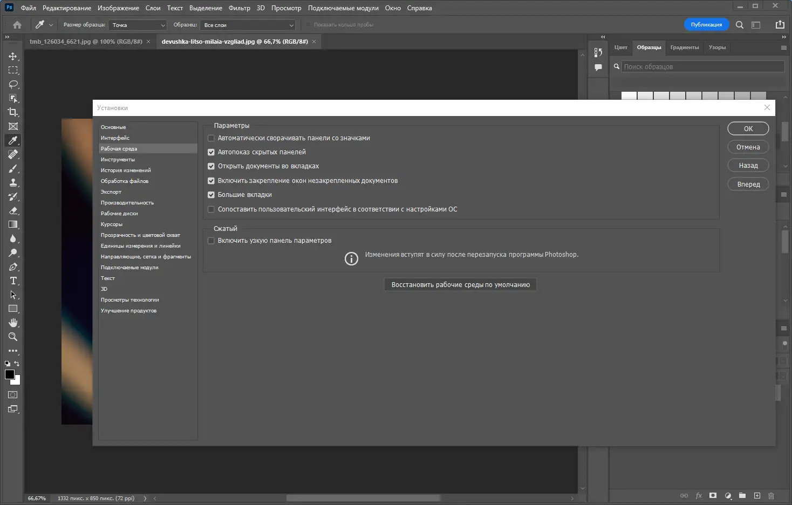
Task: Click the Home screen icon
Action: (17, 25)
